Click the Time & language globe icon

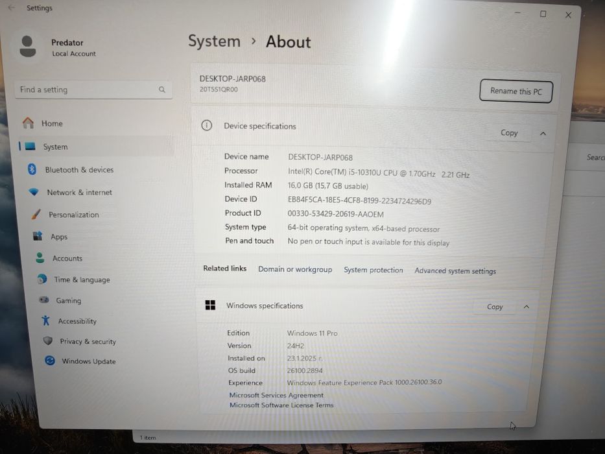(x=42, y=279)
